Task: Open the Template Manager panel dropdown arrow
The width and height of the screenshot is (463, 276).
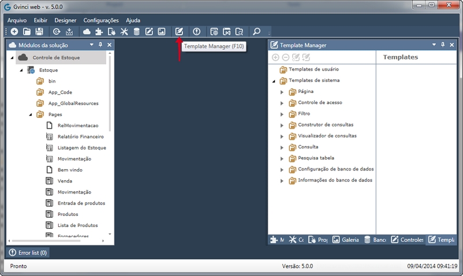Action: click(x=434, y=44)
